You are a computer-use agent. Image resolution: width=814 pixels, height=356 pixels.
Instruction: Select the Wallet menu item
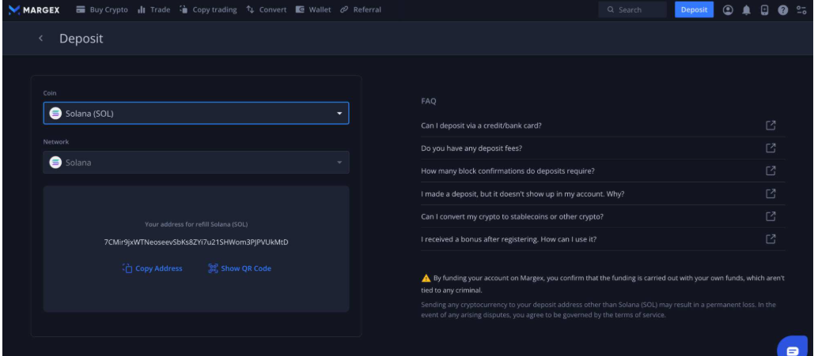[x=313, y=9]
